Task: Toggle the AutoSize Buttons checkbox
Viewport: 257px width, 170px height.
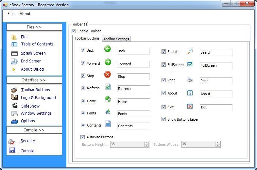Action: coord(82,137)
